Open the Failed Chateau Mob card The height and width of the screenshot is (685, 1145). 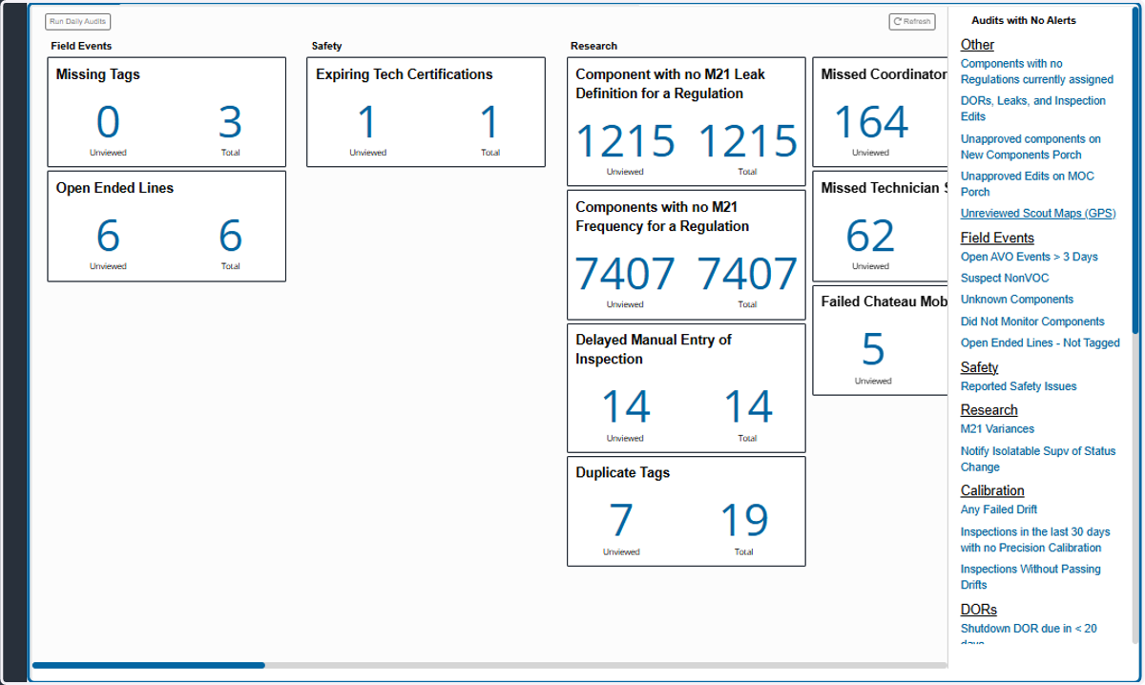tap(880, 341)
